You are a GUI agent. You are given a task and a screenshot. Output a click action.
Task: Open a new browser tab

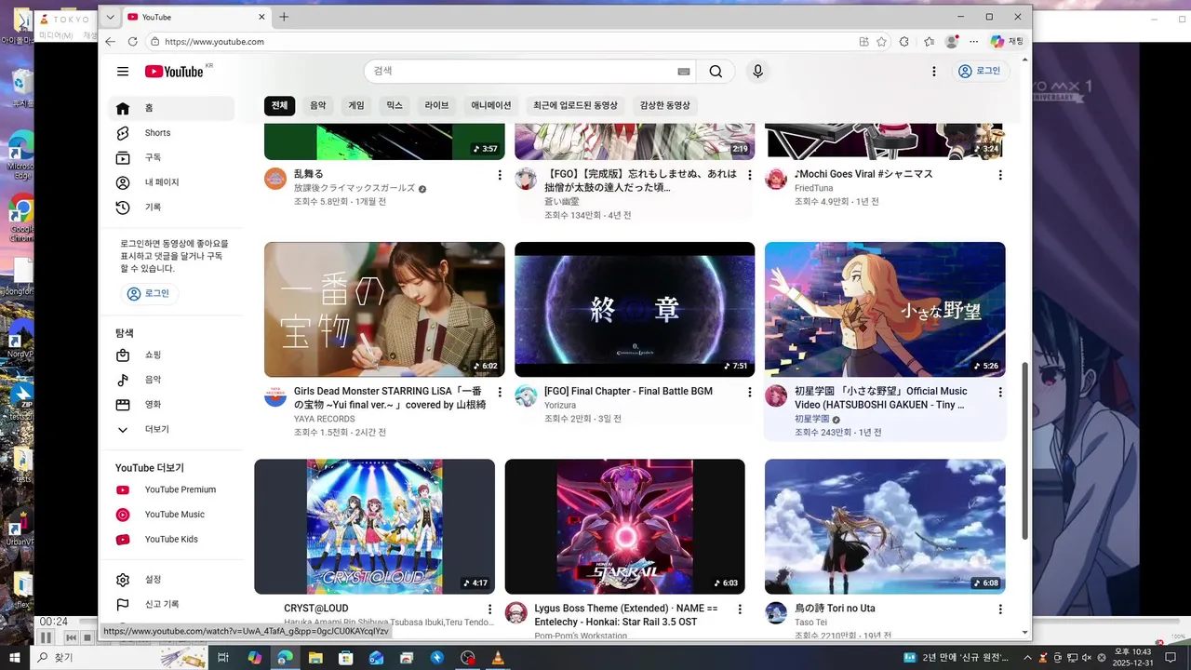coord(284,17)
